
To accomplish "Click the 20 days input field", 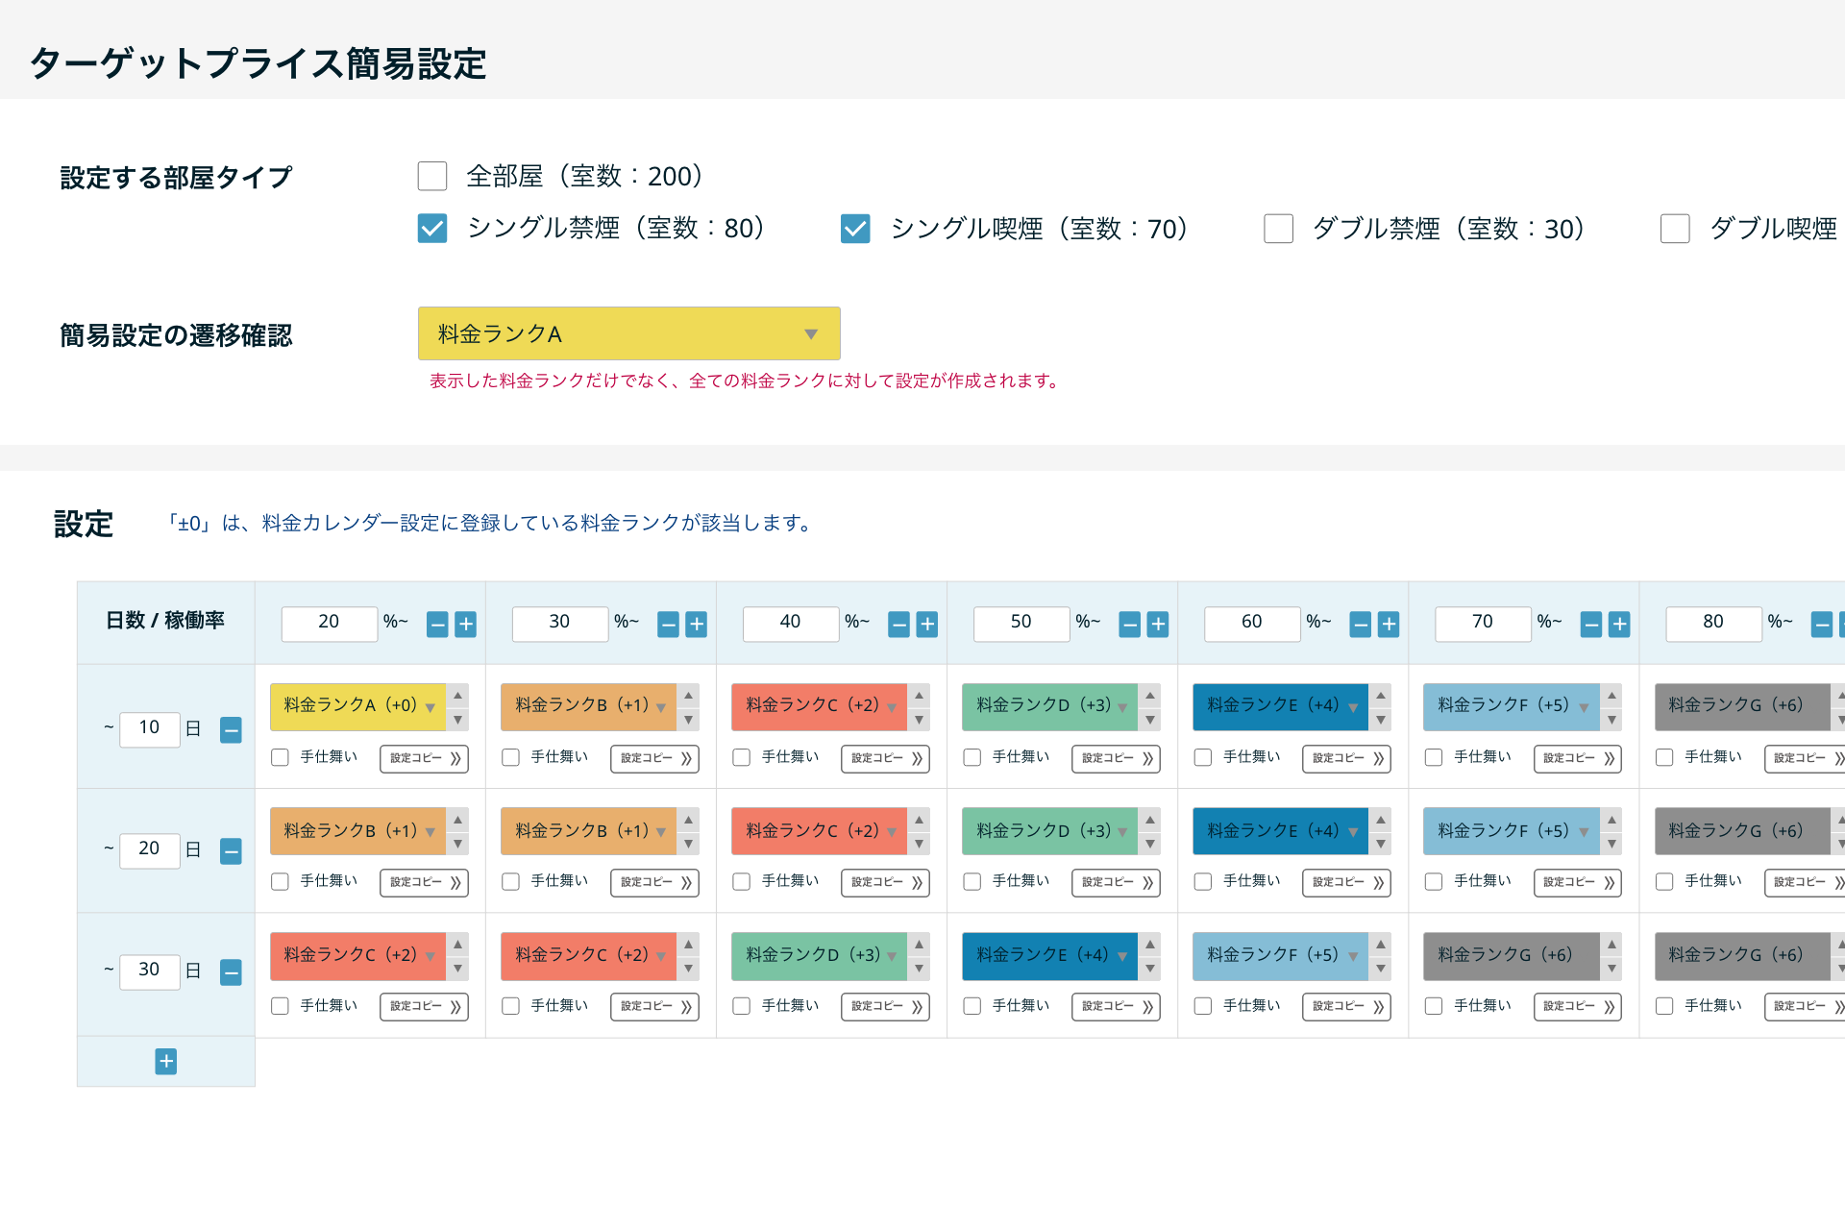I will [149, 849].
